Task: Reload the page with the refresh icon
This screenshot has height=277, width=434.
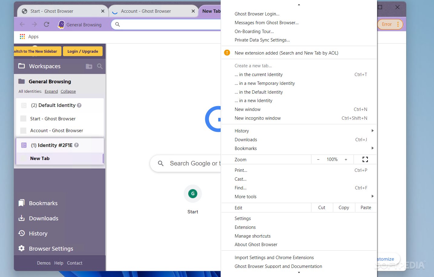Action: click(x=47, y=25)
